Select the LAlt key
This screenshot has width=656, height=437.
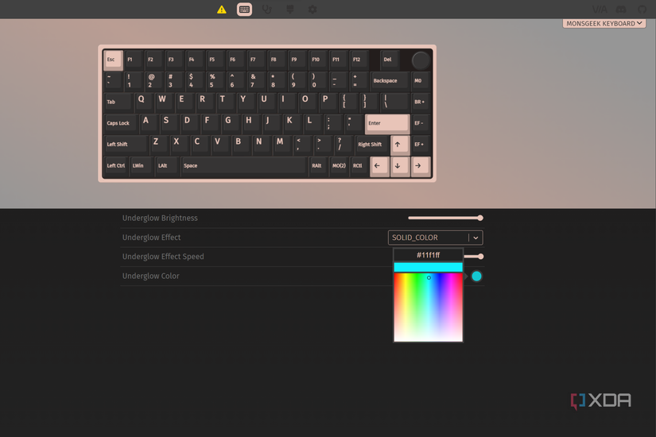point(166,166)
